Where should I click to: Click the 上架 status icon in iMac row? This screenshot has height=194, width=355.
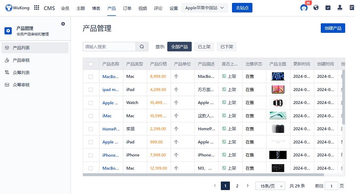tap(224, 116)
